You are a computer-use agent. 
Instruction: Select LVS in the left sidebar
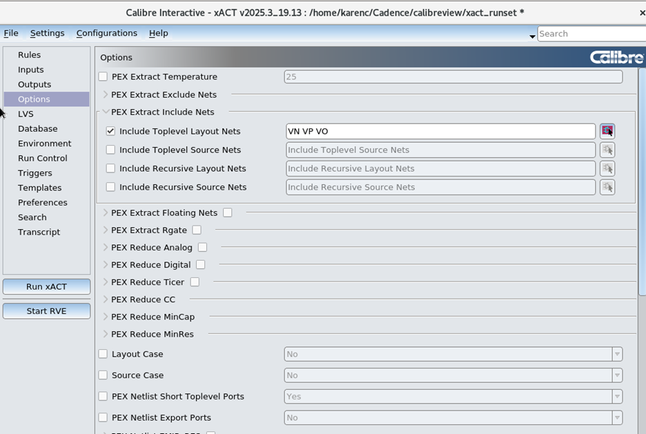(26, 114)
